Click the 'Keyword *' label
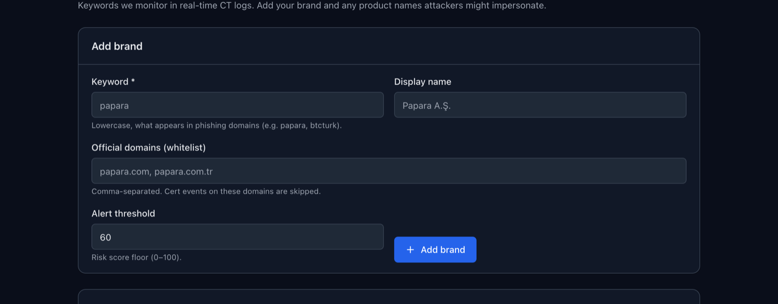This screenshot has width=778, height=304. 113,82
